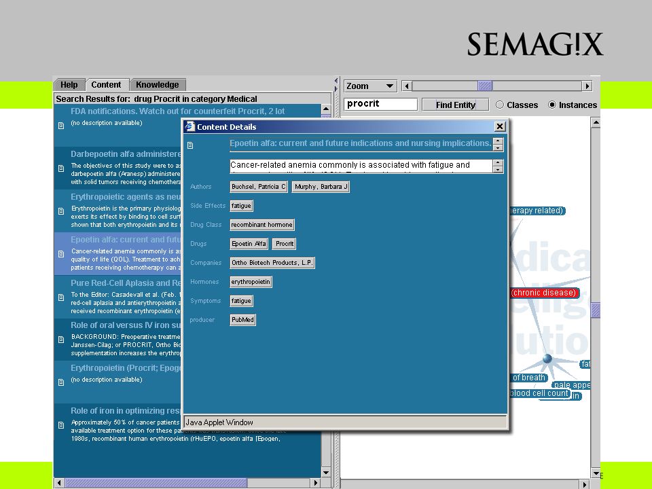The width and height of the screenshot is (652, 489).
Task: Click zoom slider left arrow
Action: pos(407,86)
